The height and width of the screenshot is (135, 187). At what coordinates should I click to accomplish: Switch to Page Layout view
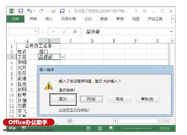tap(100, 128)
